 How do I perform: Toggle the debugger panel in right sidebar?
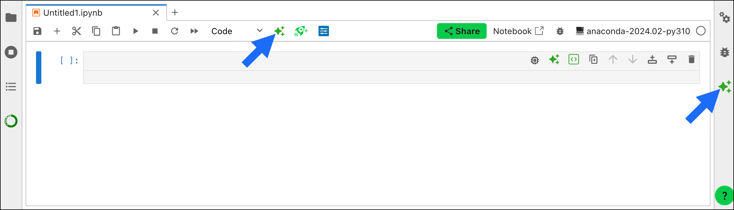pyautogui.click(x=725, y=52)
